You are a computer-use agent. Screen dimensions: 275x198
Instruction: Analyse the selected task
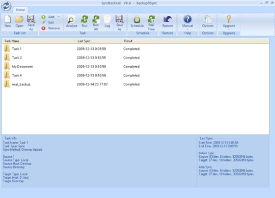pos(72,22)
